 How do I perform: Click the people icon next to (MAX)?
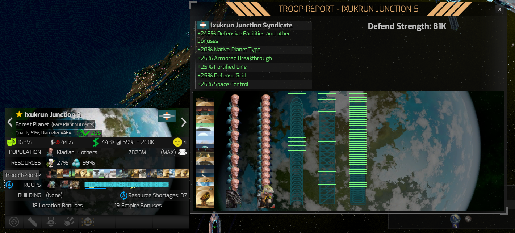click(x=183, y=152)
